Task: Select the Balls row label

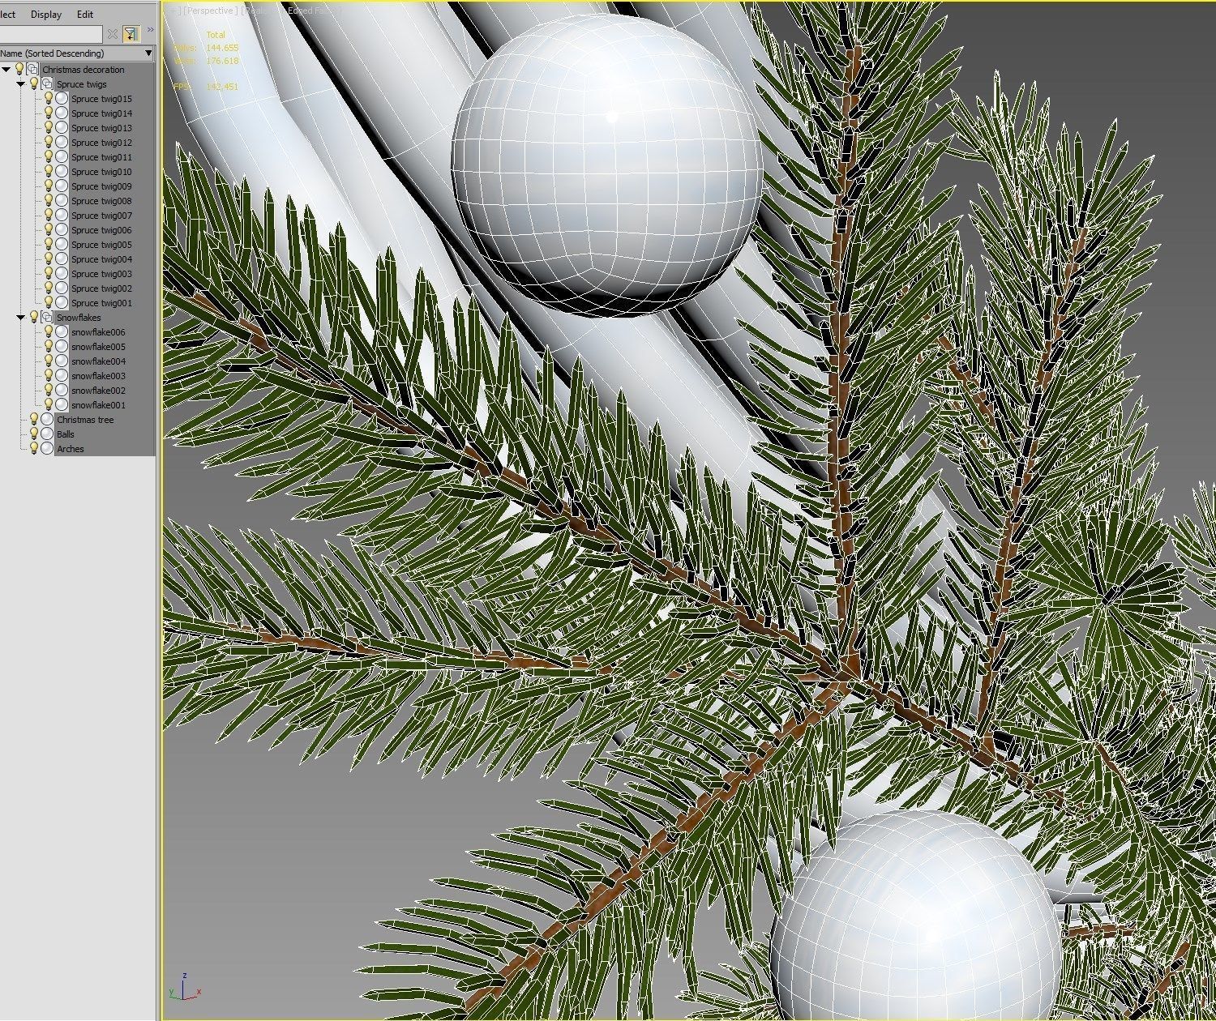Action: [66, 434]
